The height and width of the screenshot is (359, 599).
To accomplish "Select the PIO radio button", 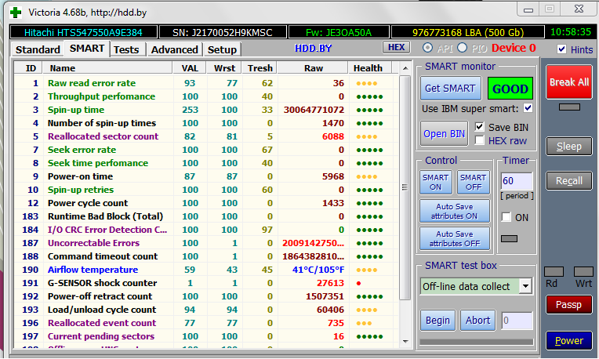I will (463, 48).
